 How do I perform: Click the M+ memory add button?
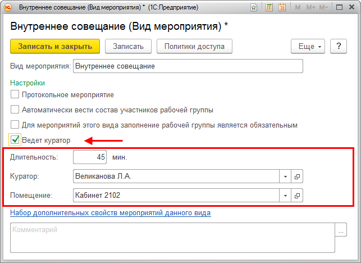coord(311,8)
